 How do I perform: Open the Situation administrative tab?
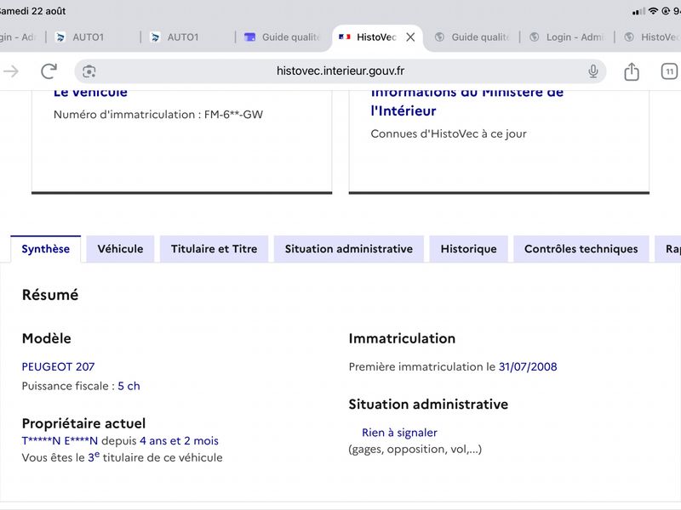tap(349, 249)
